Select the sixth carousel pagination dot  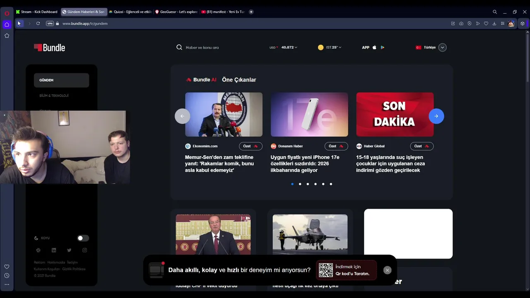[x=331, y=184]
